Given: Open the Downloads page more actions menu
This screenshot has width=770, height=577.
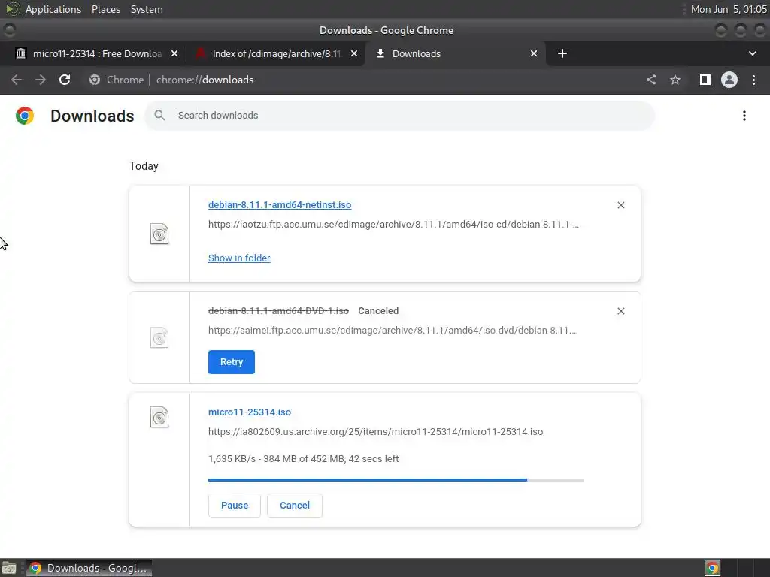Looking at the screenshot, I should tap(744, 115).
